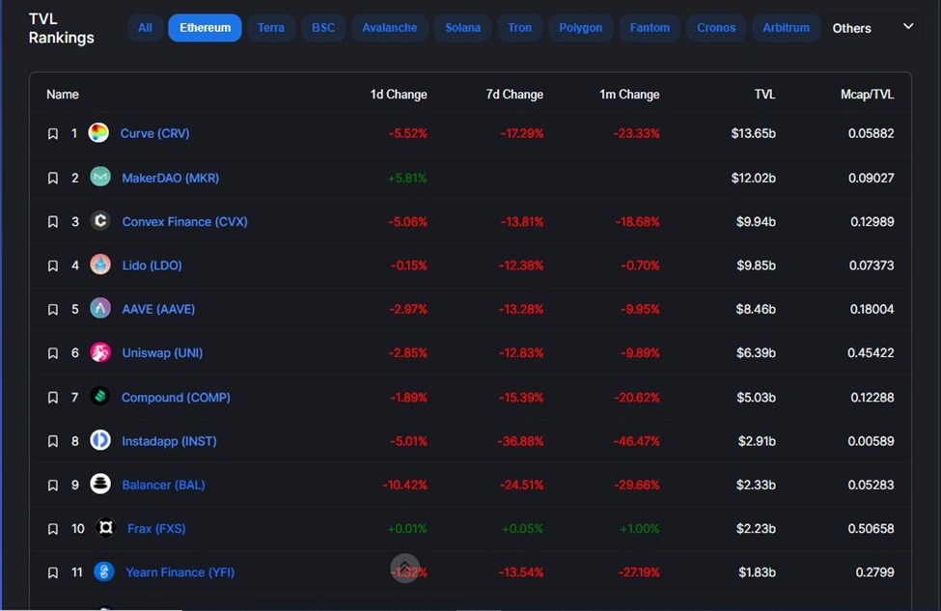Bookmark the Frax (FXS) row

(53, 529)
